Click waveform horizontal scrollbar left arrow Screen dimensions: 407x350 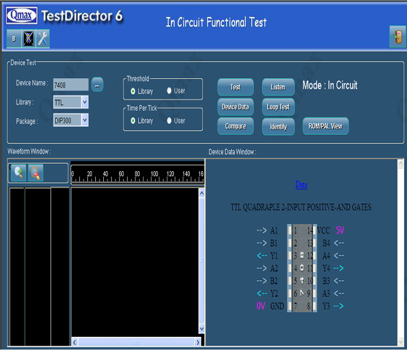click(74, 342)
